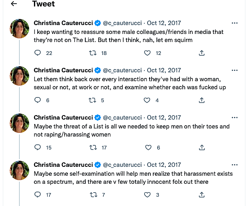Click the back arrow beside Tweet
247x206 pixels.
(14, 4)
